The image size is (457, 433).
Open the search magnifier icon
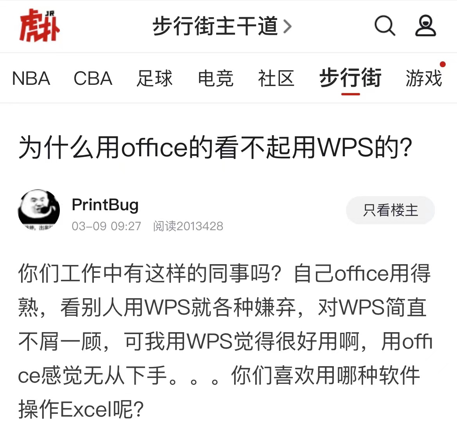385,26
